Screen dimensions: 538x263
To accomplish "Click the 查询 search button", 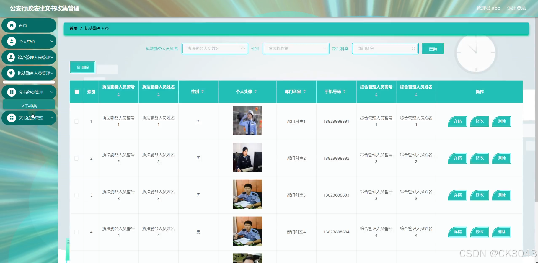I will (x=433, y=49).
